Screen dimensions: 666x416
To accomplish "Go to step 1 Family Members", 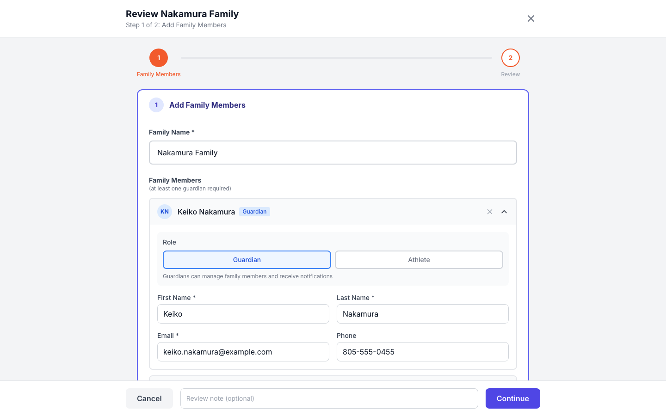I will (x=159, y=58).
